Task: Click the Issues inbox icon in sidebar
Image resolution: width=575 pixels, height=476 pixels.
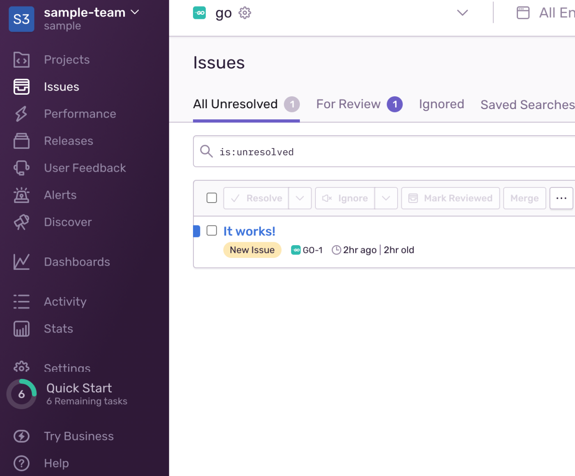Action: 21,87
